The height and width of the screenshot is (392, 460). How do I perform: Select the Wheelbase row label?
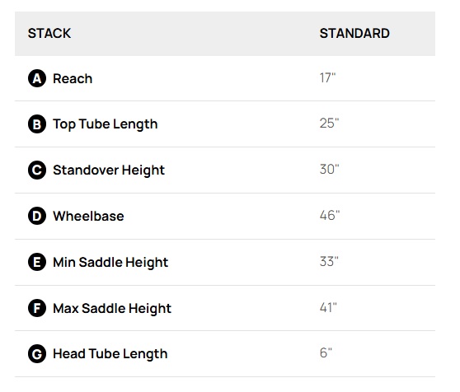pos(88,217)
